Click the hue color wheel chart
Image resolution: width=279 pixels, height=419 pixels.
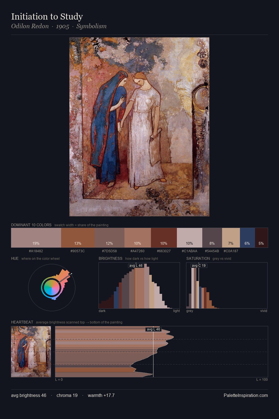52,287
